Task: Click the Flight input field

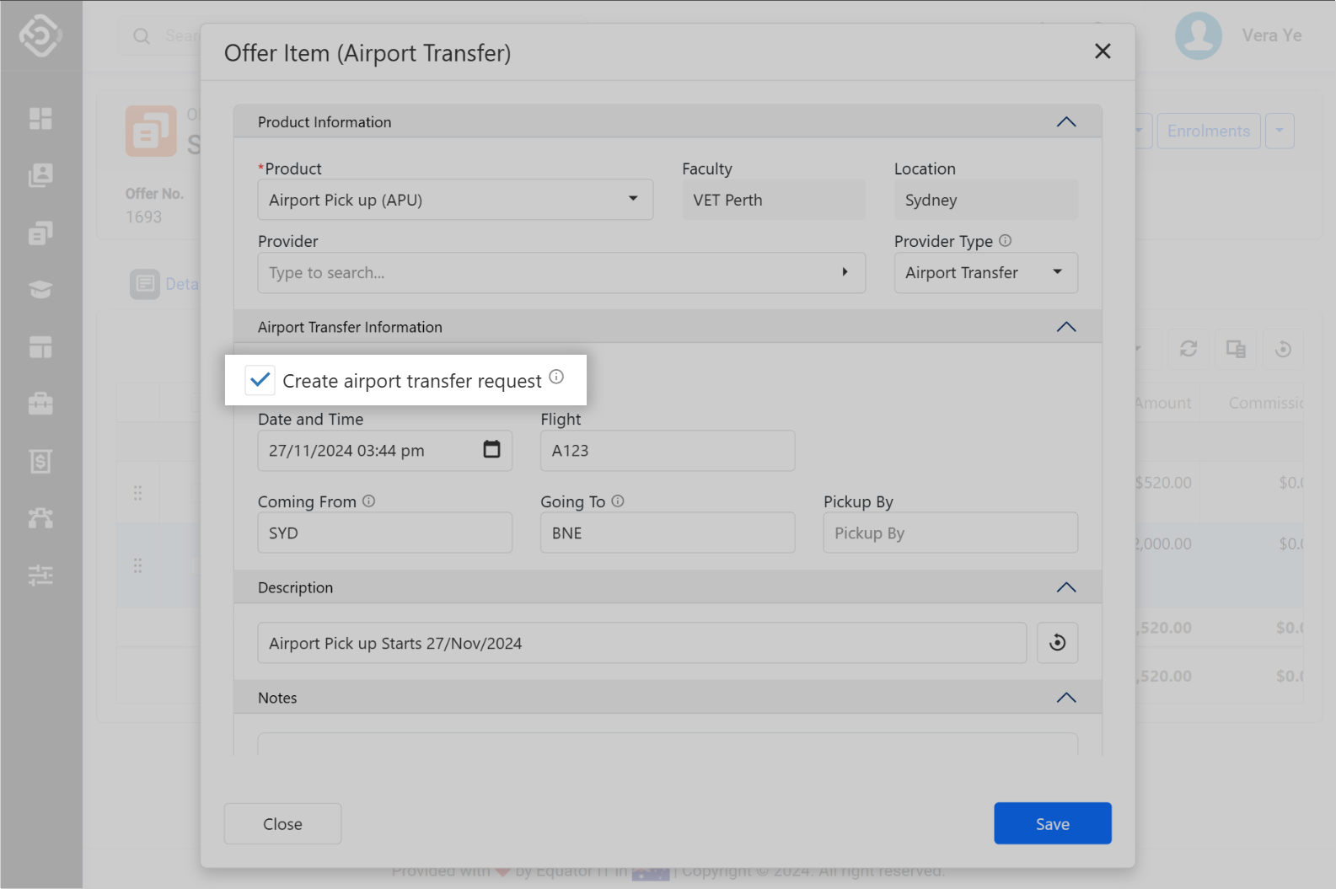Action: coord(667,451)
